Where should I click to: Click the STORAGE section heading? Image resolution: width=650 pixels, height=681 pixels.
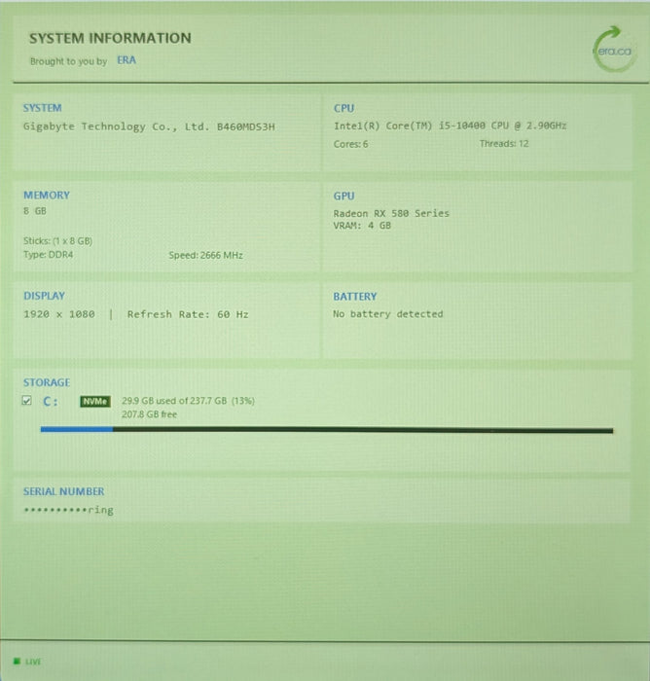[47, 382]
